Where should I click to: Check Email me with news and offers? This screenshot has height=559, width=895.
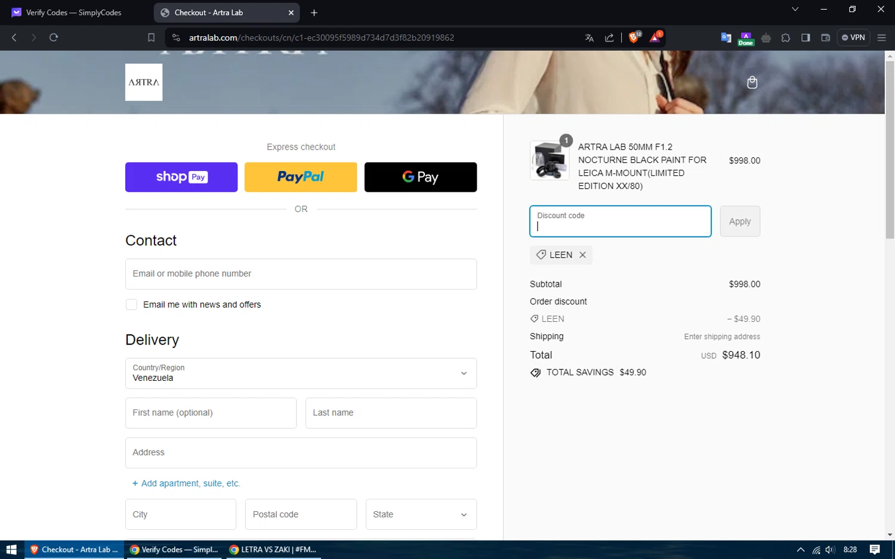pyautogui.click(x=131, y=305)
